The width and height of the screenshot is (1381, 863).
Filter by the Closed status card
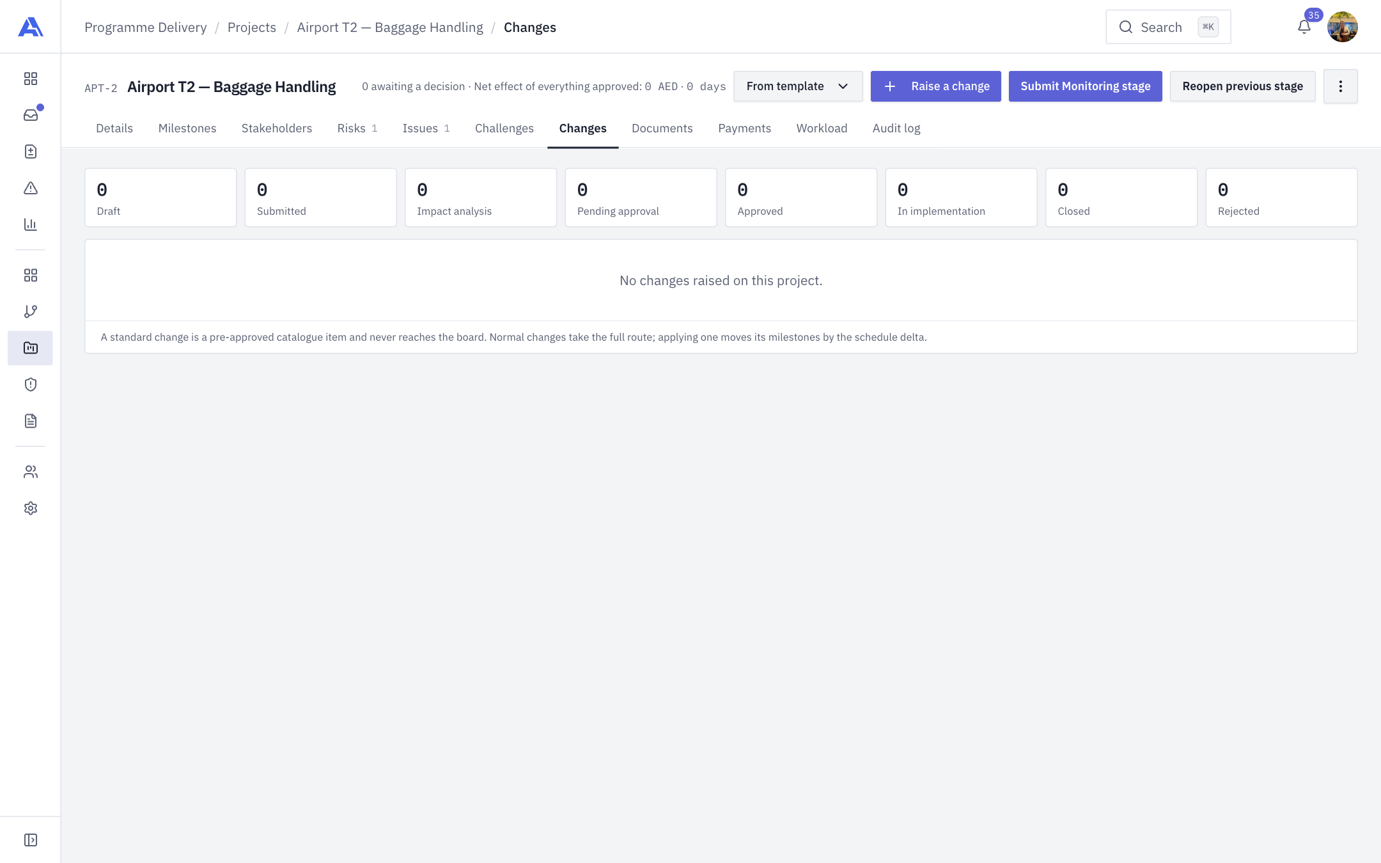[x=1121, y=198]
